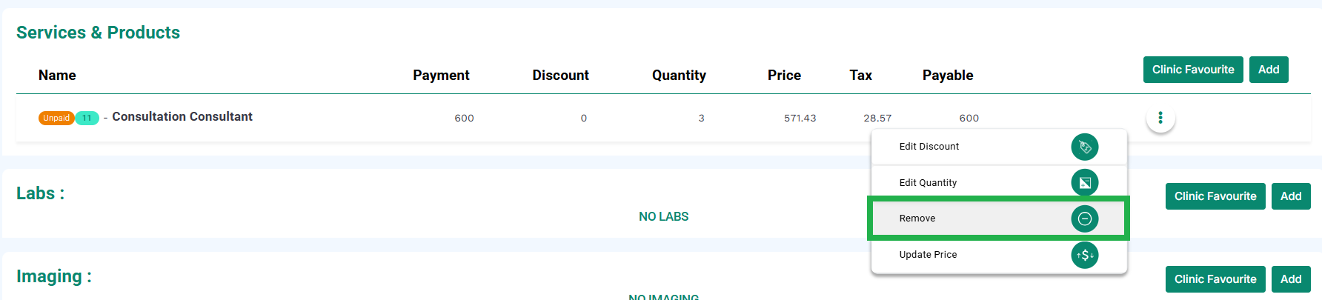Image resolution: width=1322 pixels, height=300 pixels.
Task: Add a new item in Imaging section
Action: click(x=1291, y=279)
